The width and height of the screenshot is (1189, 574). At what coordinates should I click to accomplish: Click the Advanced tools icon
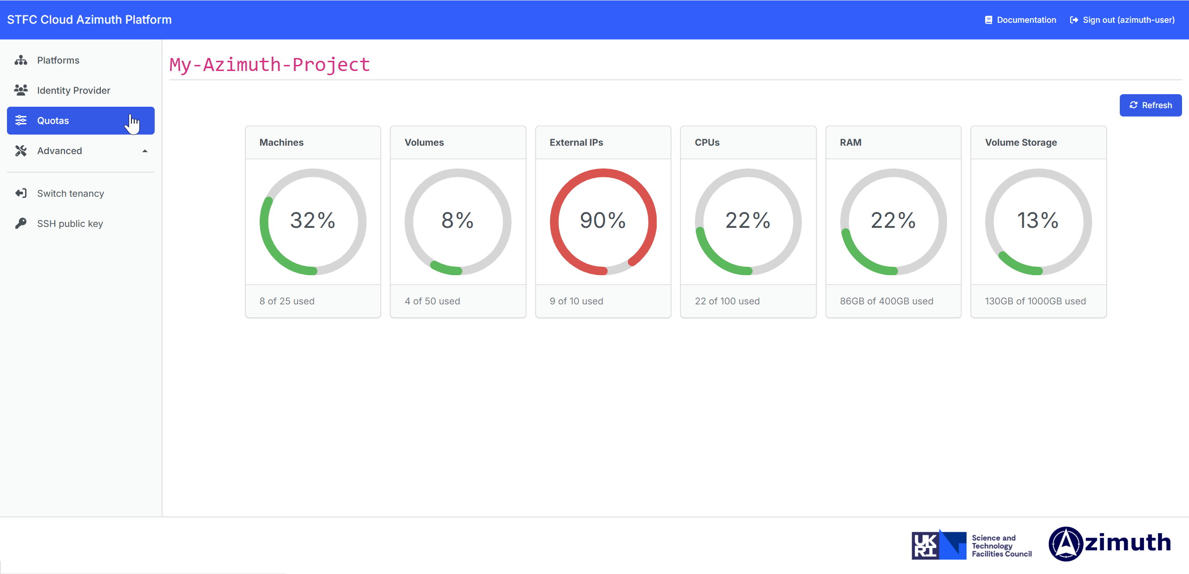[x=21, y=151]
